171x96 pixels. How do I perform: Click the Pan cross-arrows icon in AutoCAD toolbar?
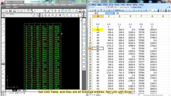point(55,11)
